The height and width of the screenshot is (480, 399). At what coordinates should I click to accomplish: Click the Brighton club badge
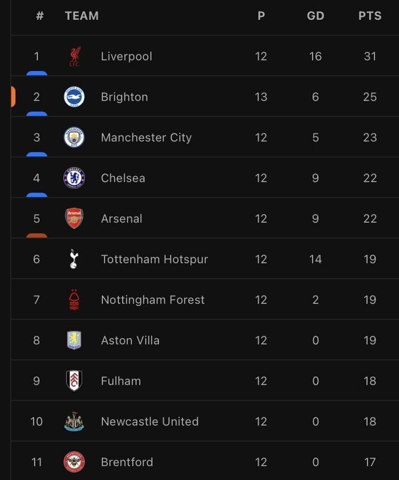[74, 97]
